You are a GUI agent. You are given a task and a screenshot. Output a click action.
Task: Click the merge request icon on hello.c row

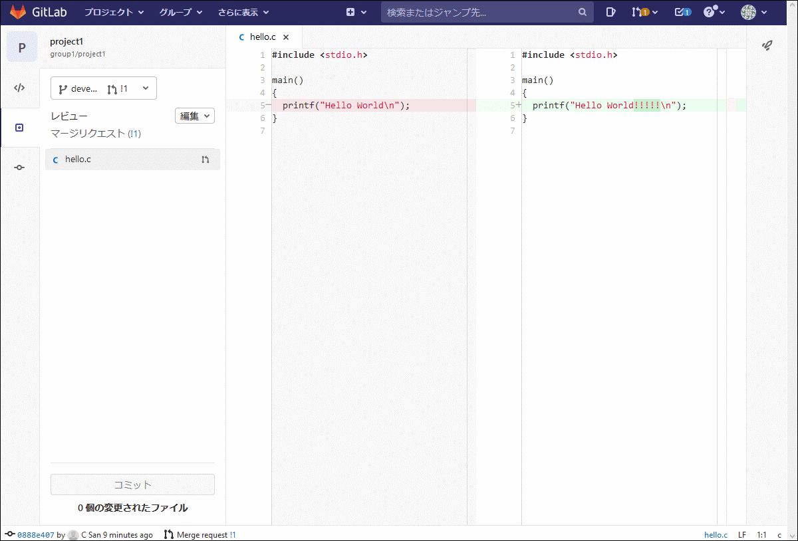pyautogui.click(x=205, y=160)
